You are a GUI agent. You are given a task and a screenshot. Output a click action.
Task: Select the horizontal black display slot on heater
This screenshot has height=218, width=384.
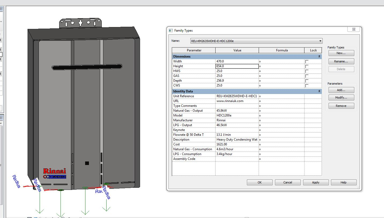click(87, 67)
